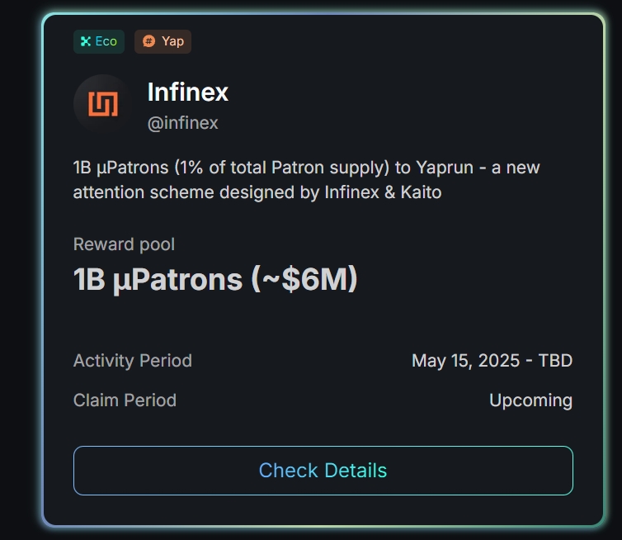The width and height of the screenshot is (622, 540).
Task: Click the ~$6M value in the reward pool
Action: tap(304, 279)
